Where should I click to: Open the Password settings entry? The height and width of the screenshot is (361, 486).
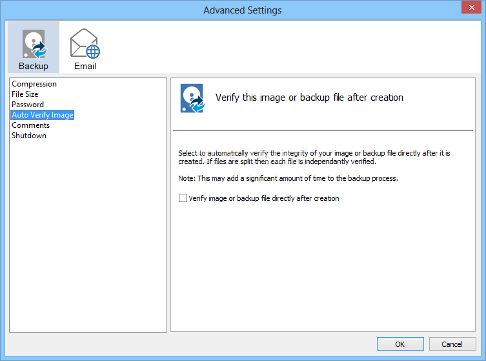point(28,105)
